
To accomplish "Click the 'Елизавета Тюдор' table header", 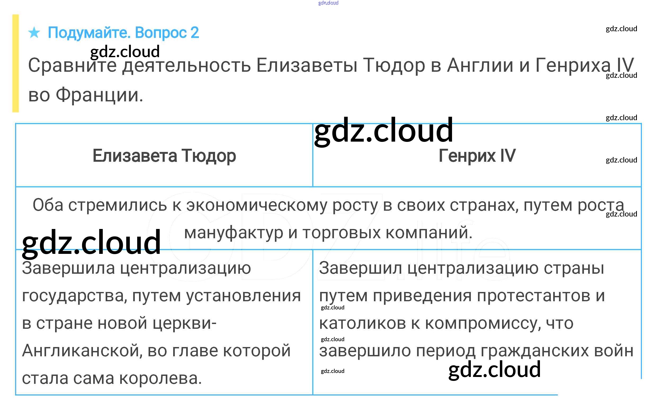I will tap(164, 156).
